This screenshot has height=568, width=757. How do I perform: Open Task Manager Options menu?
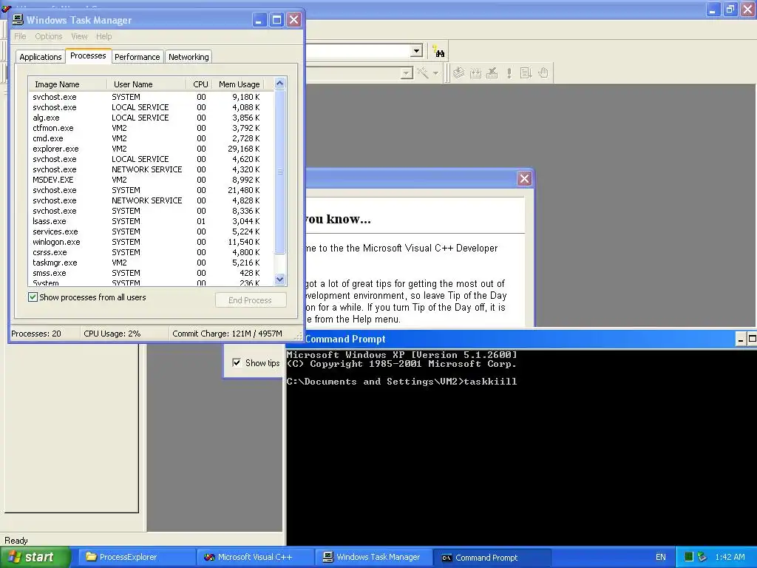pos(48,36)
